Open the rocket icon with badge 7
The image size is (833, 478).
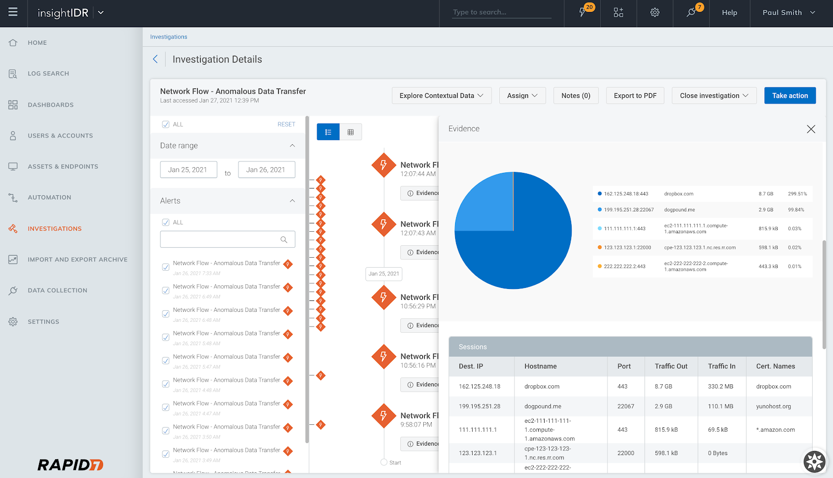(x=691, y=12)
